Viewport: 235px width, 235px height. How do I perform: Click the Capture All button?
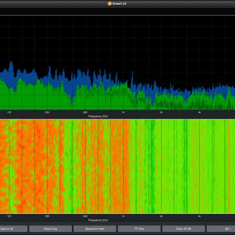[14, 229]
